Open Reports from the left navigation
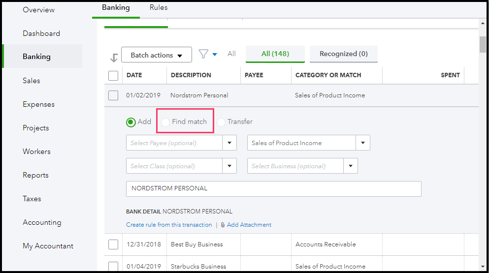The height and width of the screenshot is (273, 489). [35, 175]
